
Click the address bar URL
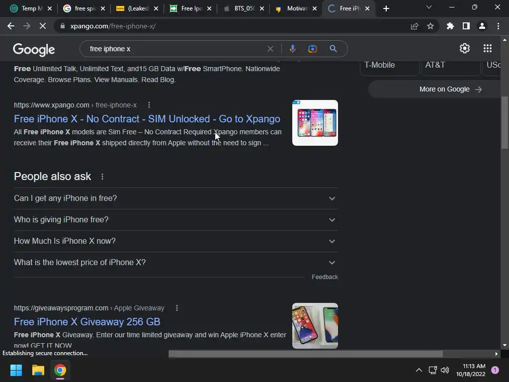[x=113, y=26]
